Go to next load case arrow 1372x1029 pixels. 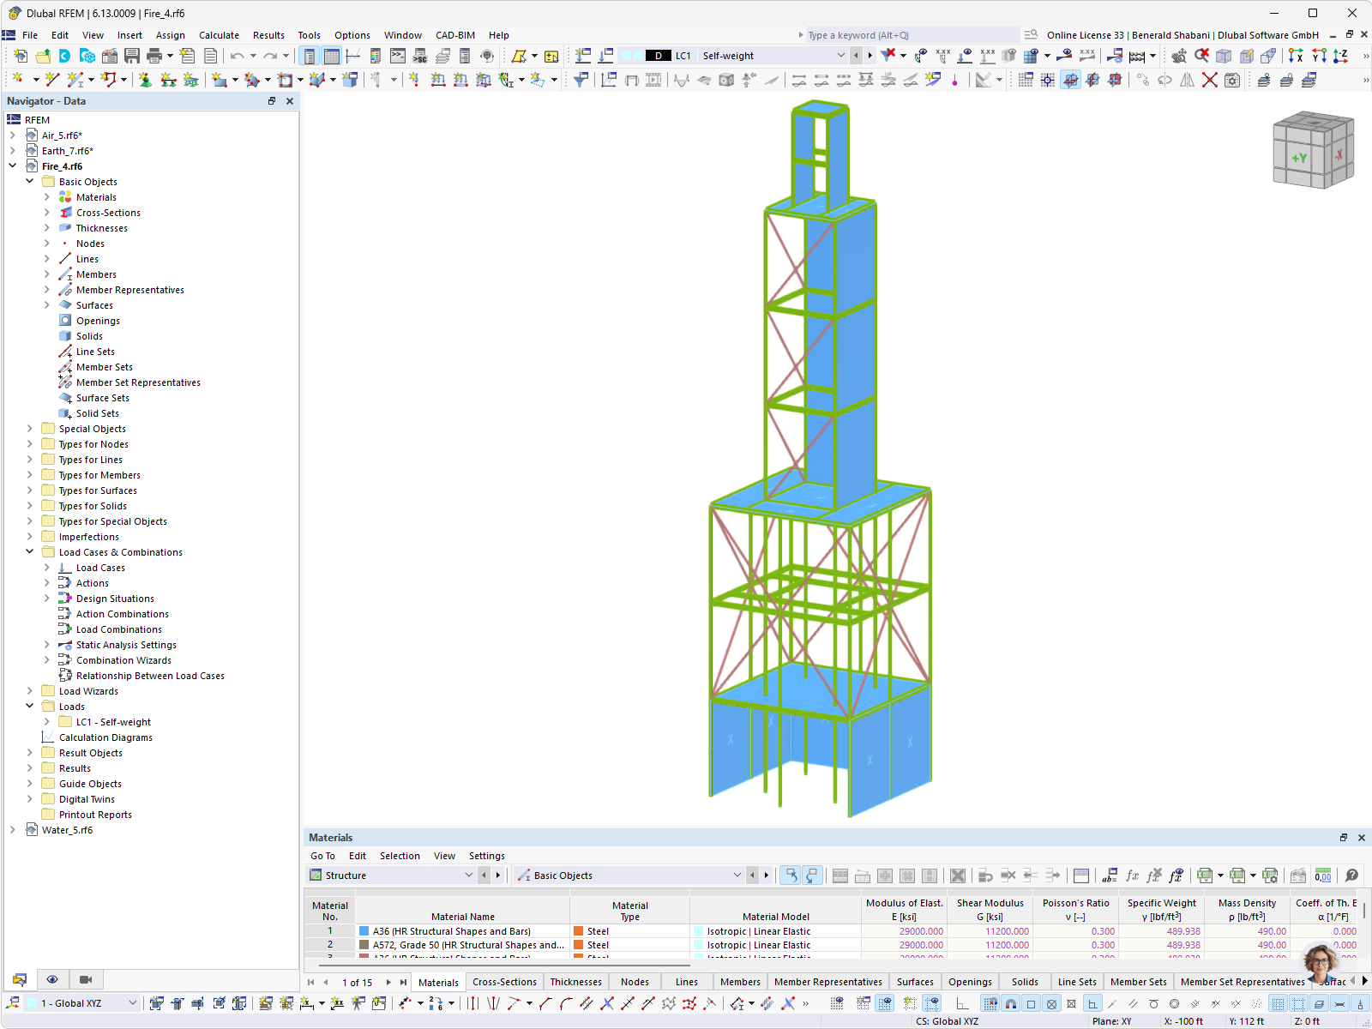[x=870, y=56]
